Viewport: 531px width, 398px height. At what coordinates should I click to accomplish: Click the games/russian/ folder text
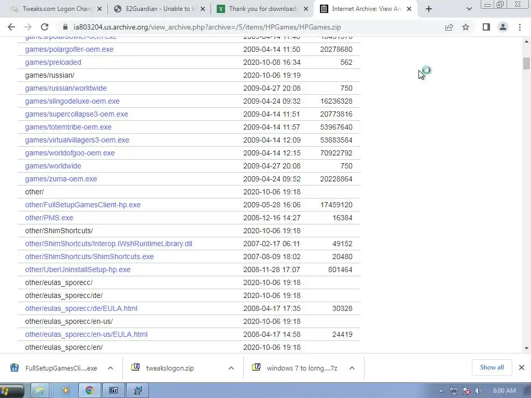[50, 75]
